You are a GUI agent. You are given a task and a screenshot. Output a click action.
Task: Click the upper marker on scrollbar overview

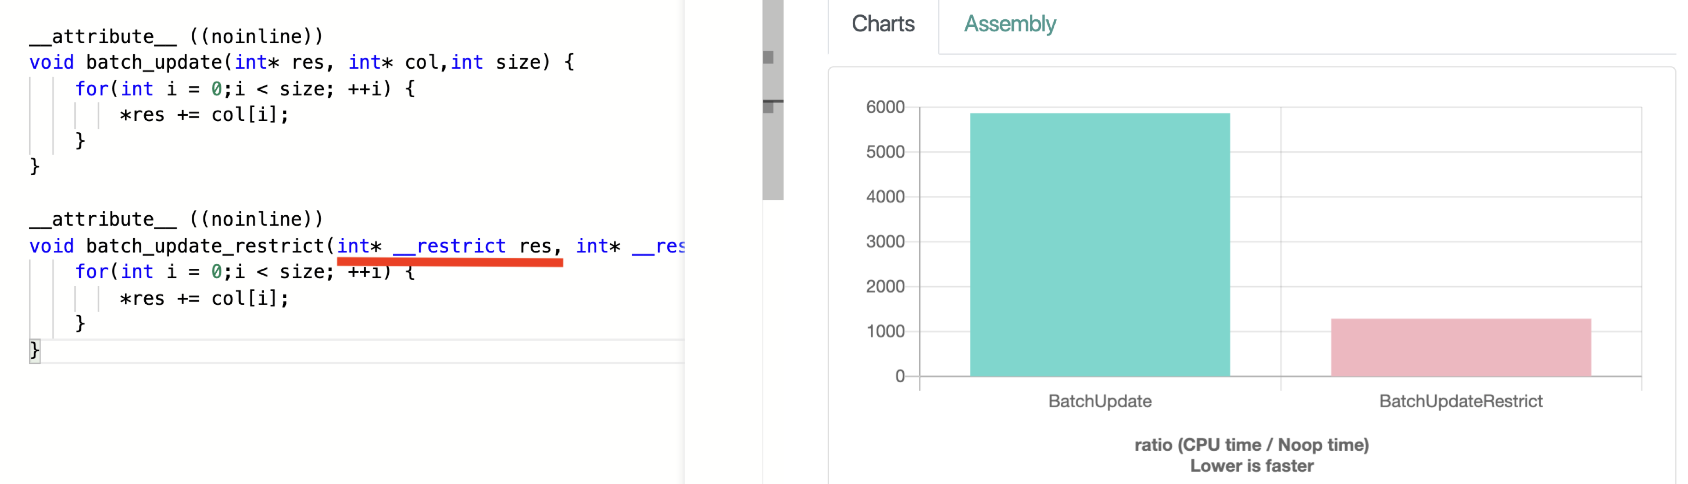[x=768, y=58]
